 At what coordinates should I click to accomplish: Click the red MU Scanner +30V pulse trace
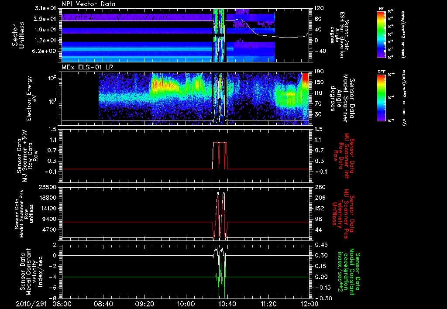pos(220,155)
